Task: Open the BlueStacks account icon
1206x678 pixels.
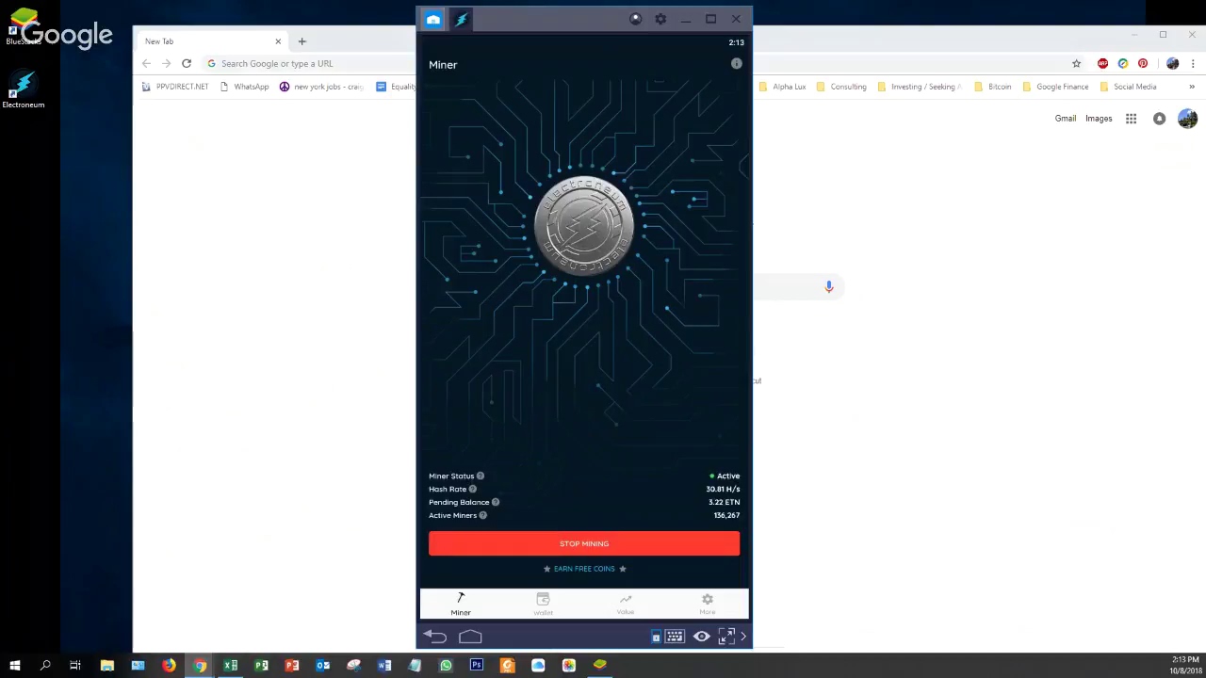Action: [x=635, y=19]
